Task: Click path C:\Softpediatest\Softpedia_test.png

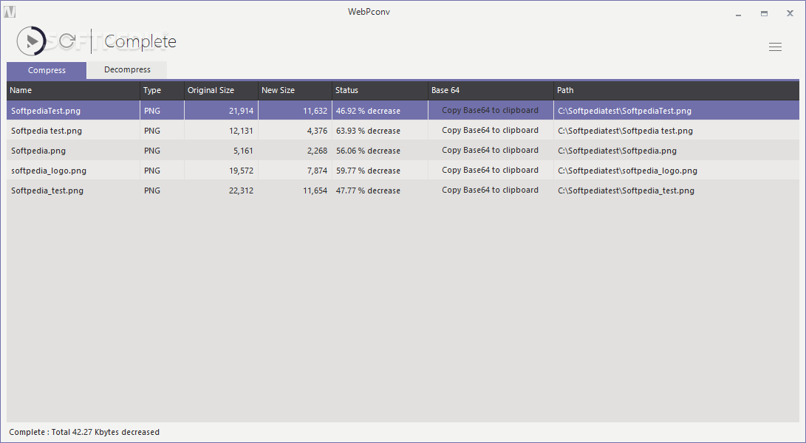Action: [626, 190]
